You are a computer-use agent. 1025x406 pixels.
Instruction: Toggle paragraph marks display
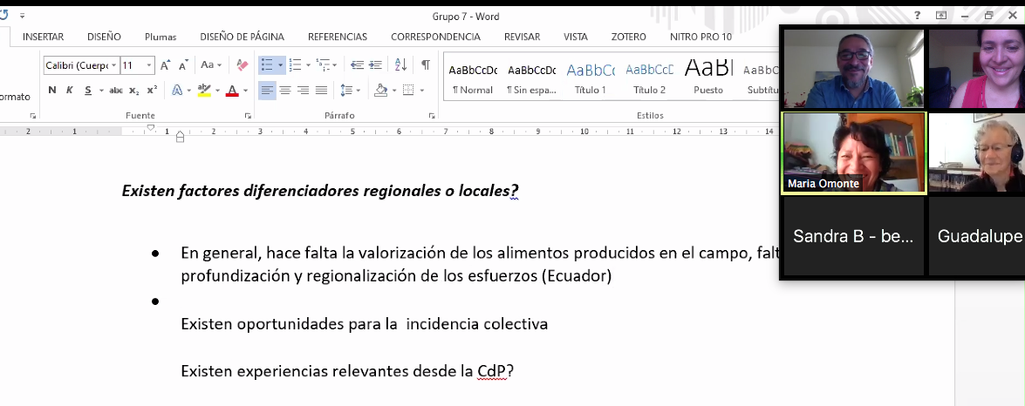pos(426,65)
